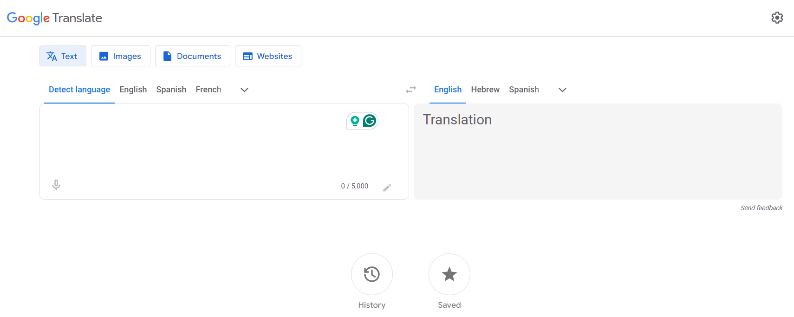
Task: Open the Saved star icon
Action: click(449, 274)
